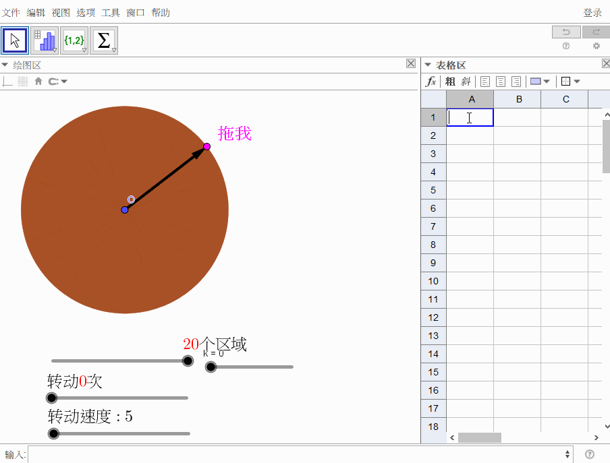The height and width of the screenshot is (463, 610).
Task: Select the Create List {1,2} tool
Action: point(74,40)
